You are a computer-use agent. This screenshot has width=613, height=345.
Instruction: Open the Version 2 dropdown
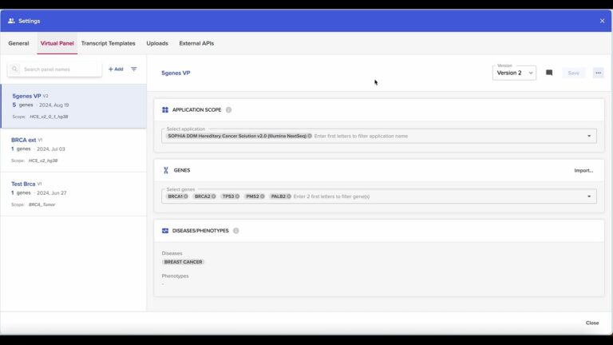514,73
